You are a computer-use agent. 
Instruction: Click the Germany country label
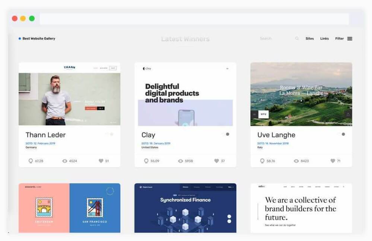31,147
